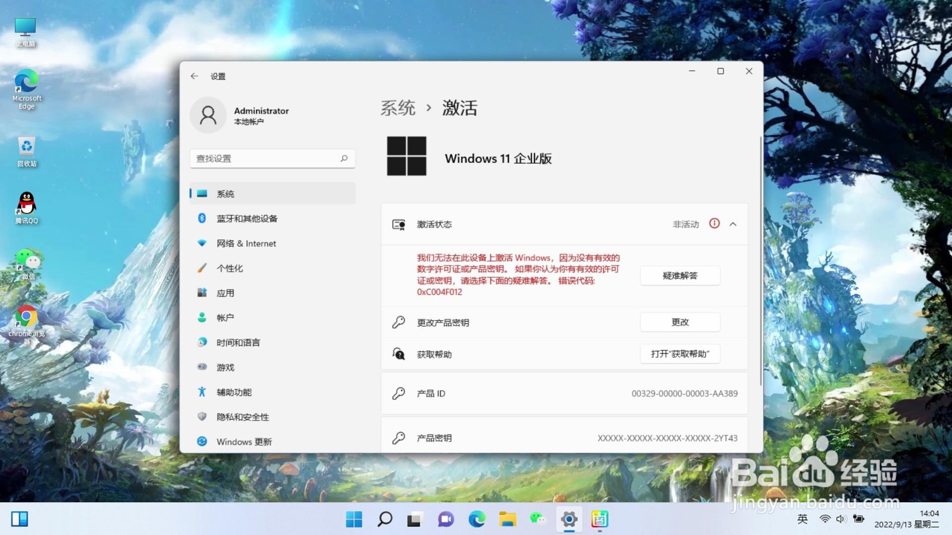Open the taskbar widgets button
This screenshot has height=535, width=952.
pos(20,519)
